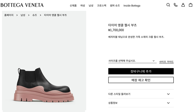Open the shopping bag icon

[x=190, y=5]
